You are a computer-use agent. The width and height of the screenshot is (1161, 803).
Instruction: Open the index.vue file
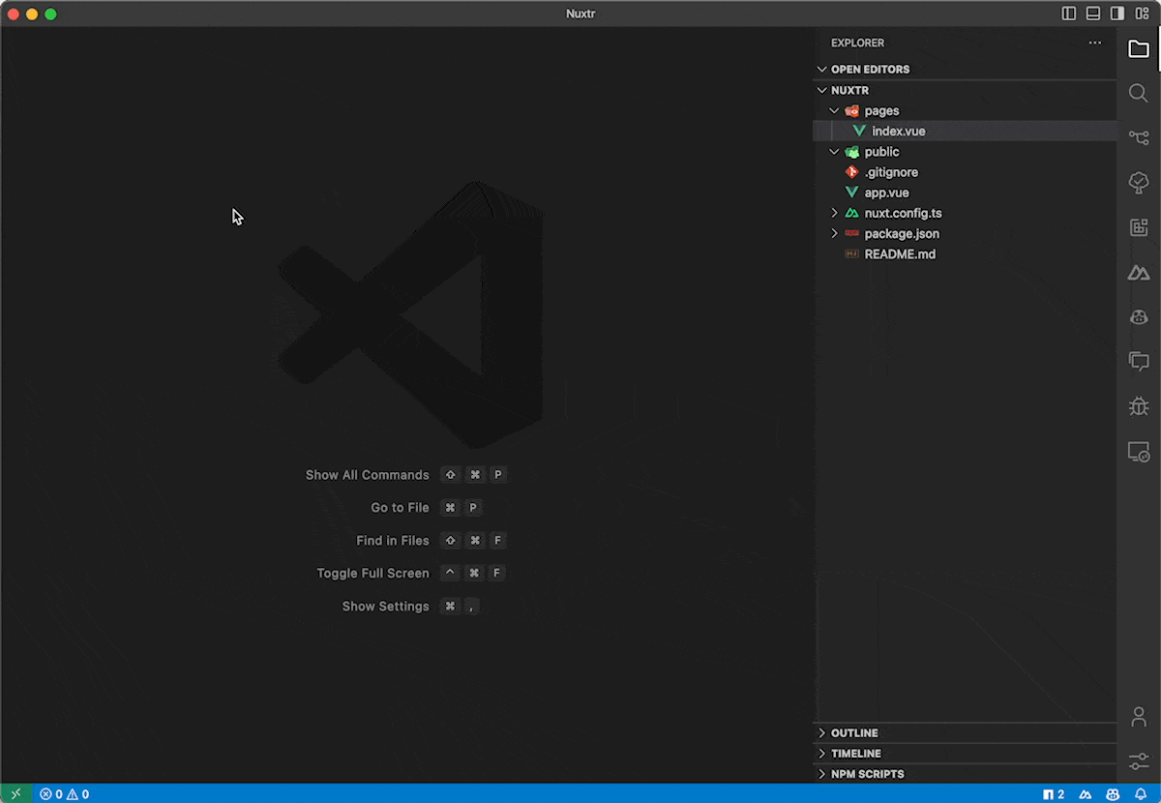pyautogui.click(x=965, y=131)
